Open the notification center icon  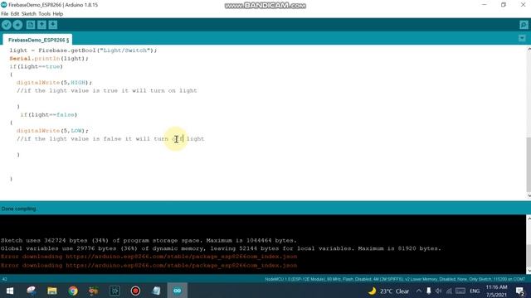click(x=520, y=291)
